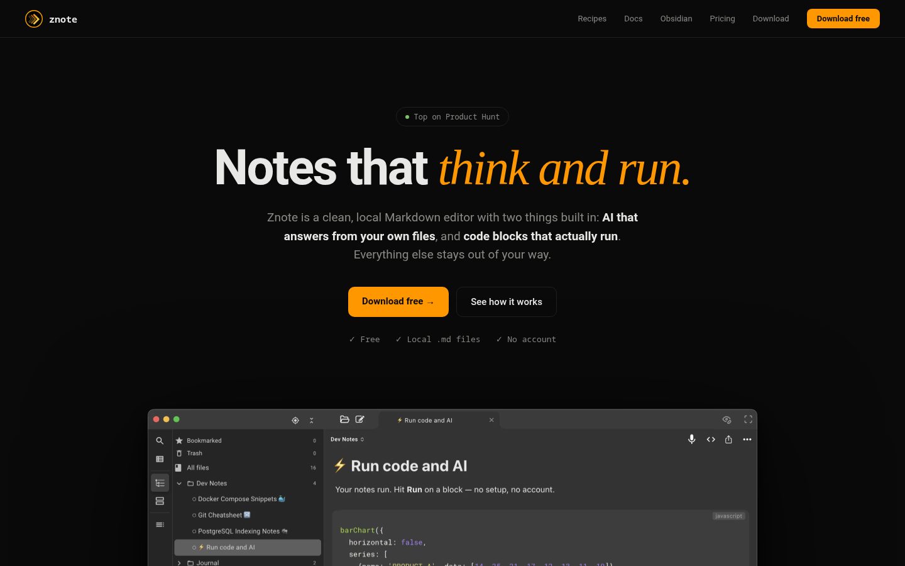Image resolution: width=905 pixels, height=566 pixels.
Task: Click the 'Local .md files' text
Action: tap(443, 340)
